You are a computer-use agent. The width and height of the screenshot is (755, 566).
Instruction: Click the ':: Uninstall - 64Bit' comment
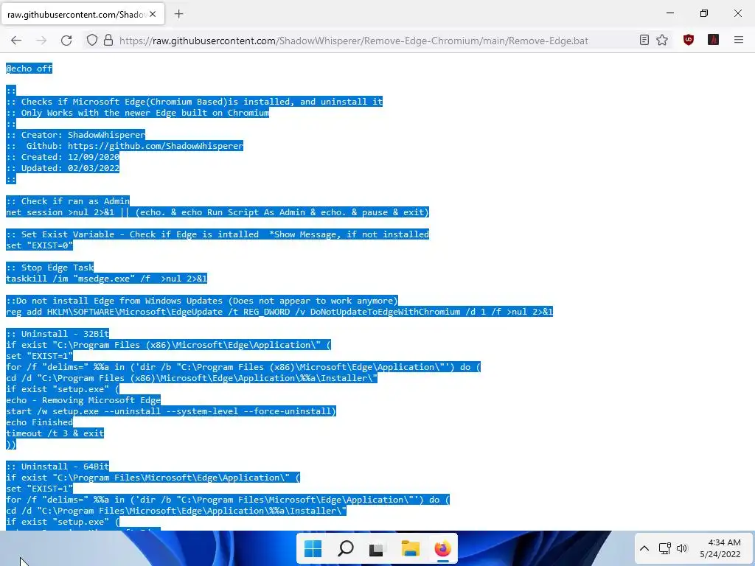pyautogui.click(x=58, y=467)
